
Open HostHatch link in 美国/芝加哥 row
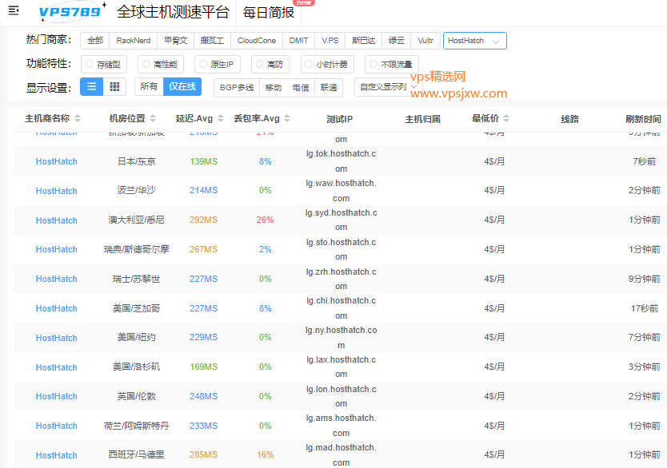click(57, 308)
